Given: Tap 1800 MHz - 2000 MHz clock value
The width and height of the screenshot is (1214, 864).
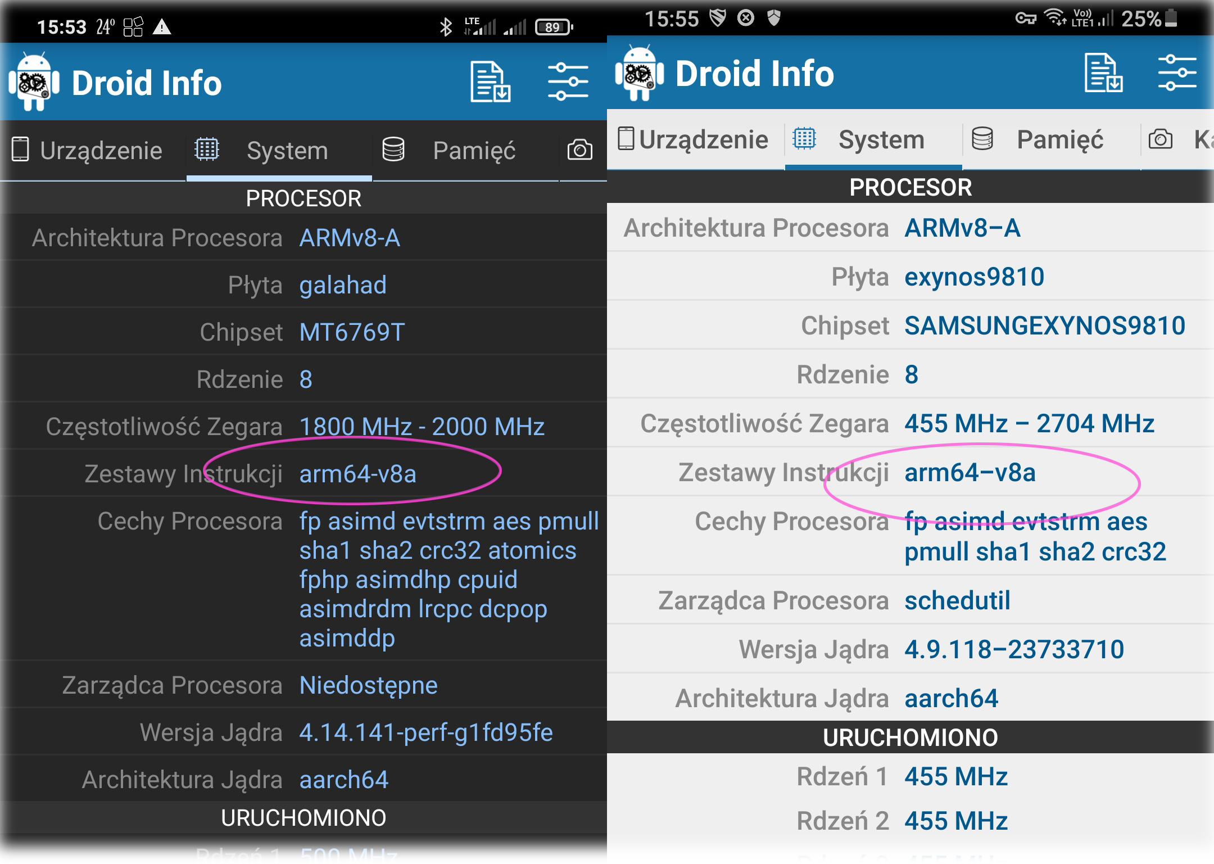Looking at the screenshot, I should [422, 426].
